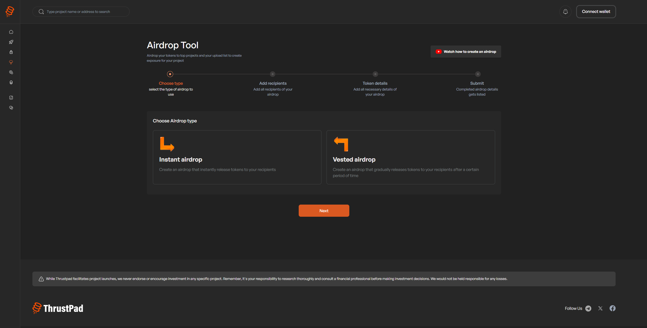Image resolution: width=647 pixels, height=328 pixels.
Task: Open the X social icon
Action: click(x=600, y=308)
